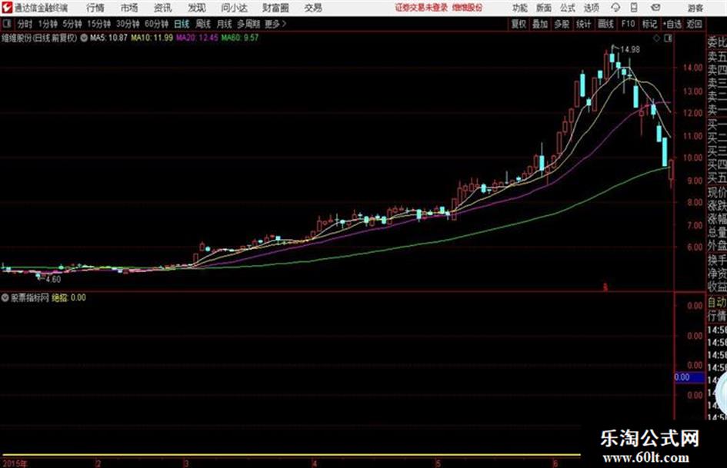Screen dimensions: 727x468
Task: Click the 10.00 price axis label
Action: pyautogui.click(x=692, y=158)
